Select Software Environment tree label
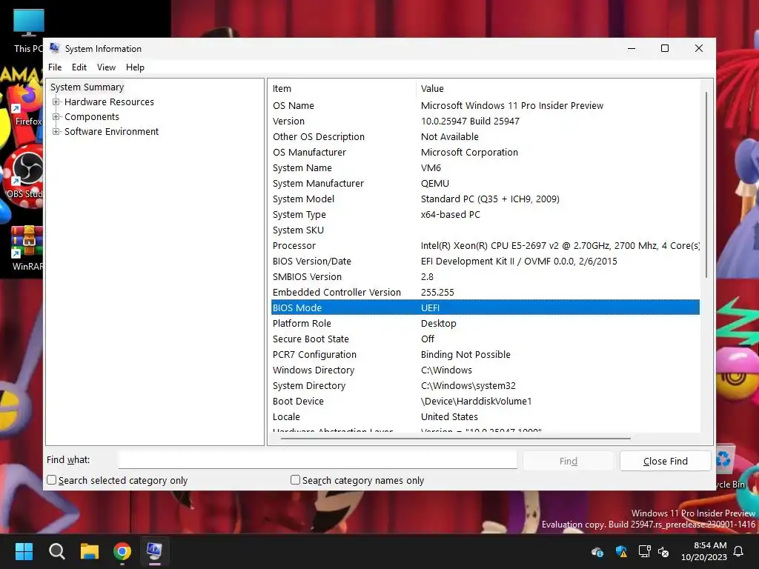The height and width of the screenshot is (569, 759). tap(111, 132)
